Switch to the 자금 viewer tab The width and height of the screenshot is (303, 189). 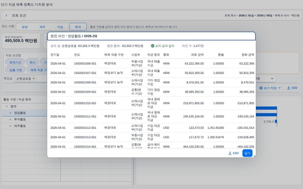point(60,27)
